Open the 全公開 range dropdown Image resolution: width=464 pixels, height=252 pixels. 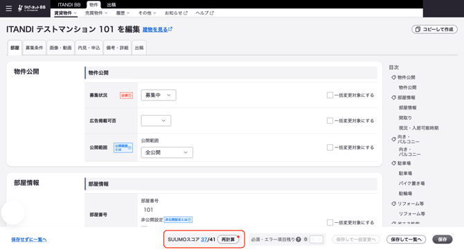[x=167, y=152]
